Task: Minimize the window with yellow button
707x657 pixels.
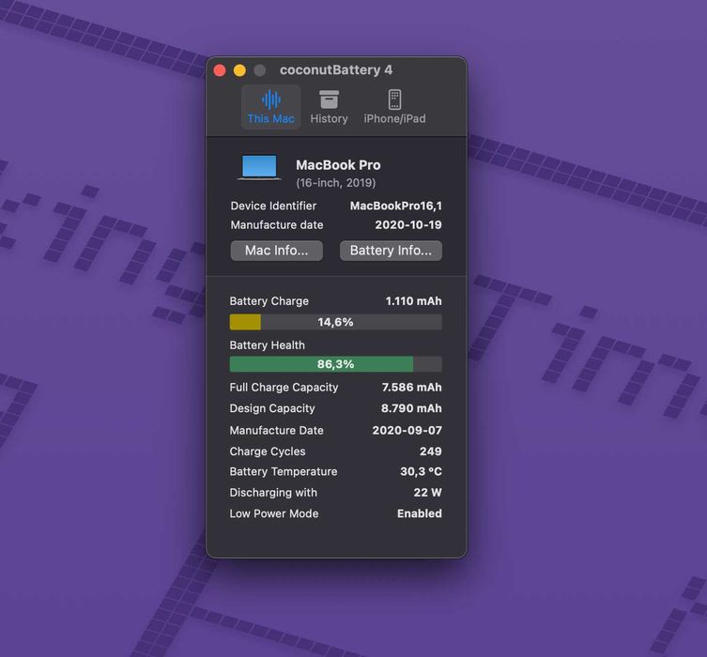Action: (x=239, y=70)
